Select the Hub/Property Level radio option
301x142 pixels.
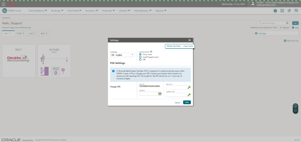point(140,57)
